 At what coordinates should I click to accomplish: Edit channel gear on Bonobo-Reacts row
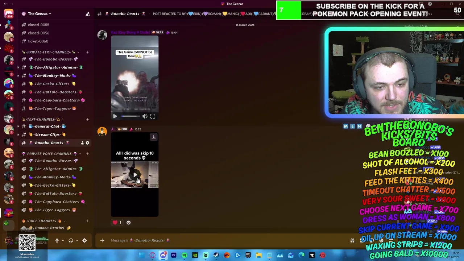pos(87,143)
